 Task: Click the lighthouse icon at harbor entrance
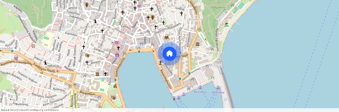click(x=174, y=98)
